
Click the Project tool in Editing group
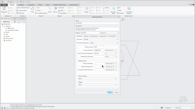(106, 8)
